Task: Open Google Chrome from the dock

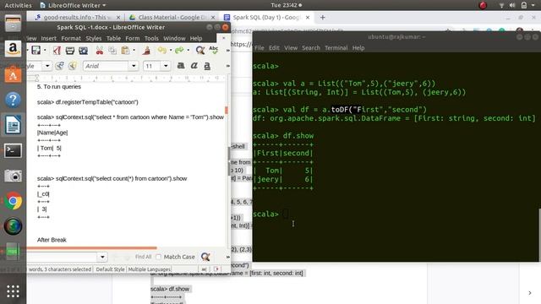Action: [x=13, y=201]
